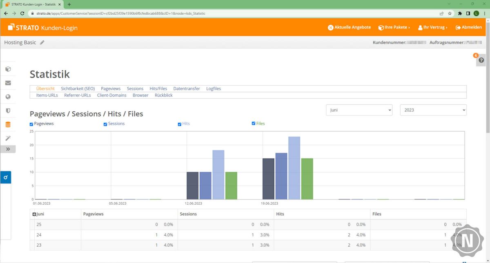This screenshot has width=490, height=263.
Task: Switch to the Datentransfer tab
Action: (x=187, y=88)
